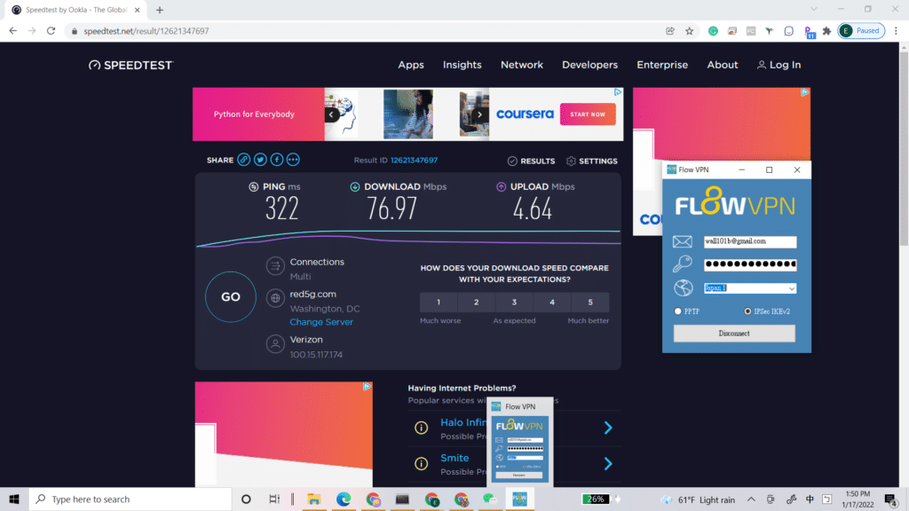Image resolution: width=909 pixels, height=511 pixels.
Task: Open the About menu item
Action: point(723,65)
